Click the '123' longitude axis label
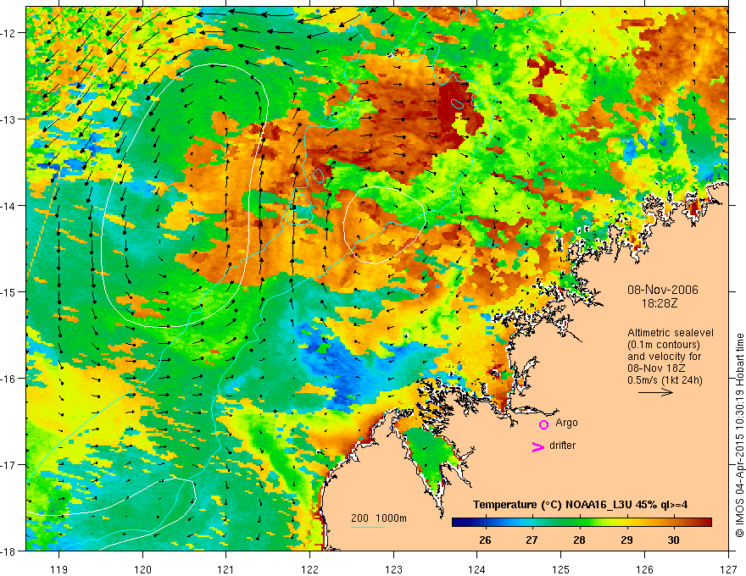Viewport: 746px width, 576px height. 393,569
